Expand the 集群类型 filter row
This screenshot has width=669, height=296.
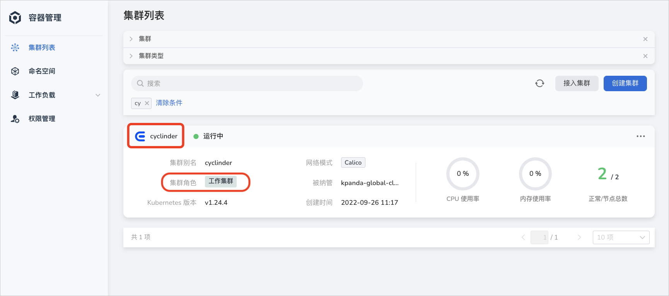tap(131, 56)
